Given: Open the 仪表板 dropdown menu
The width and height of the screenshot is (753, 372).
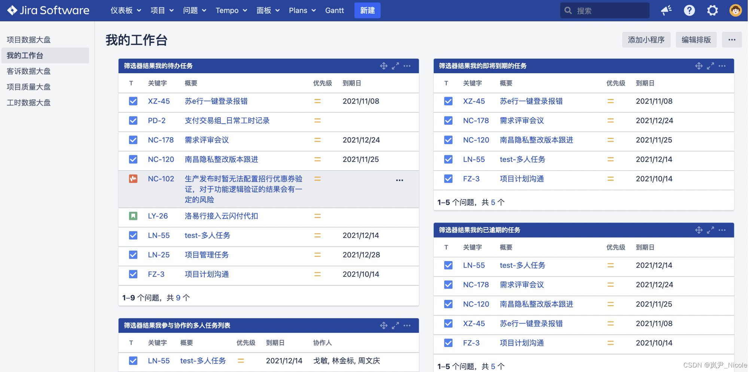Looking at the screenshot, I should pos(126,10).
